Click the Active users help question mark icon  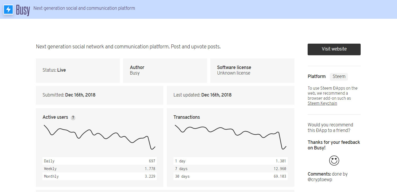73,118
